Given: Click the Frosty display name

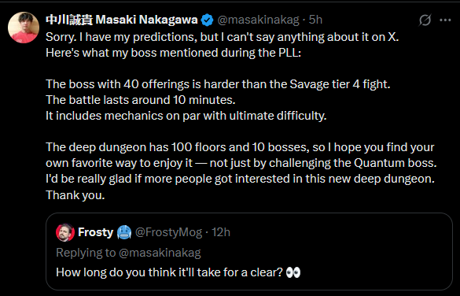Looking at the screenshot, I should (x=96, y=232).
